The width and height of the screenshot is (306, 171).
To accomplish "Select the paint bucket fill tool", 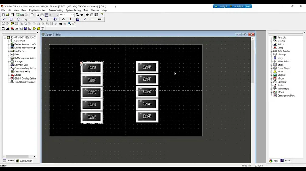I will [x=41, y=19].
